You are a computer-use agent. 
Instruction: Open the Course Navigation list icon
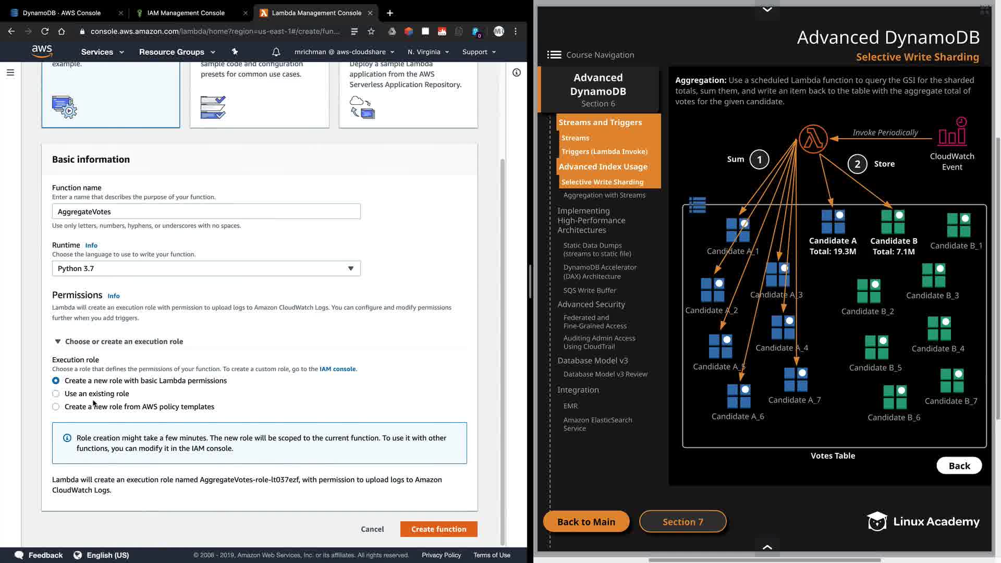554,55
